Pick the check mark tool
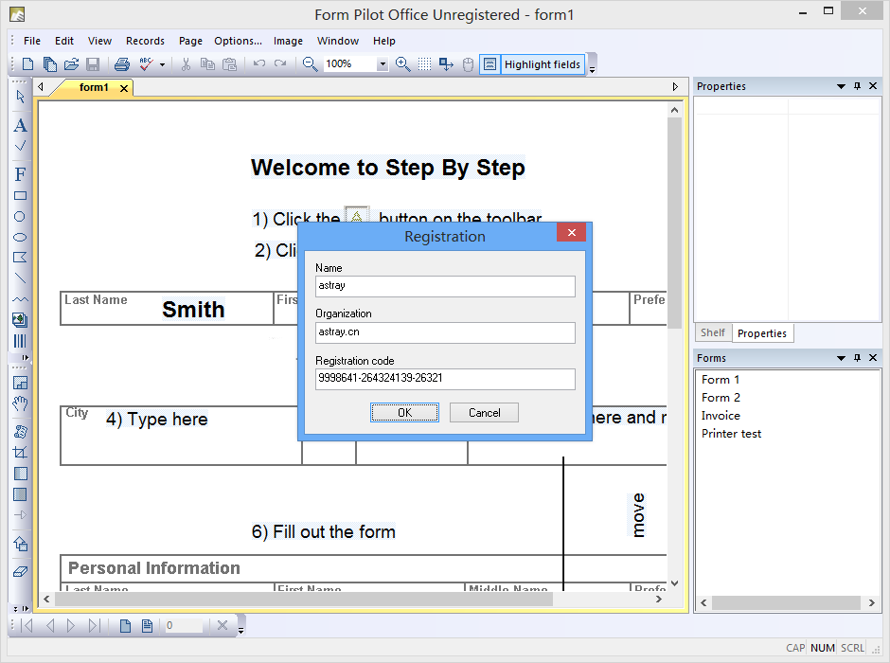Viewport: 890px width, 663px height. pyautogui.click(x=21, y=146)
